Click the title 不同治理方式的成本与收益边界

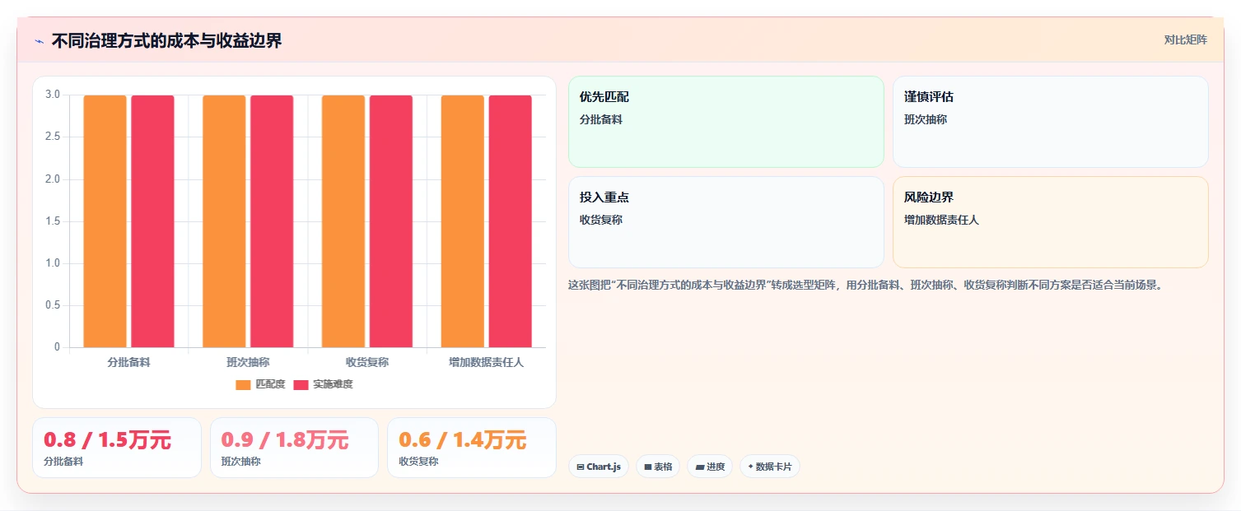(x=166, y=41)
